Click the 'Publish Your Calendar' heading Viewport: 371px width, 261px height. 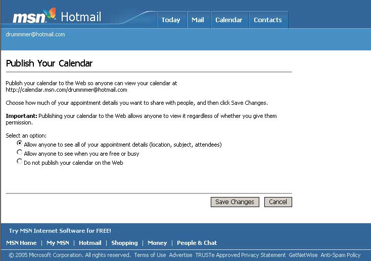click(49, 63)
